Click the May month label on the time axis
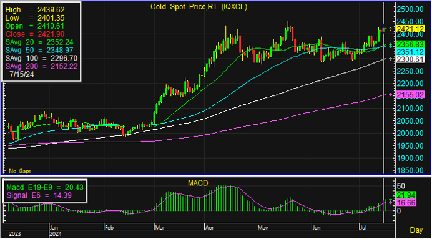Image resolution: width=432 pixels, height=239 pixels. pos(263,227)
